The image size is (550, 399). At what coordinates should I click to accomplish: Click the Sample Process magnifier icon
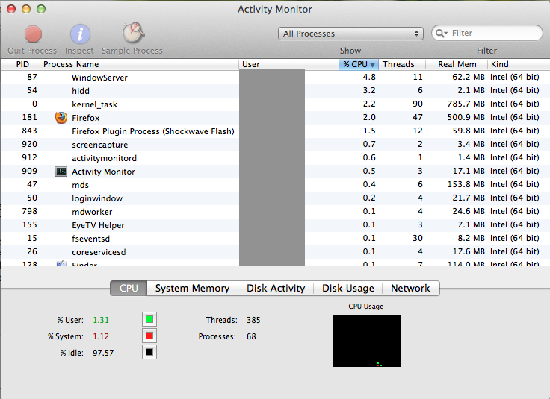click(133, 33)
